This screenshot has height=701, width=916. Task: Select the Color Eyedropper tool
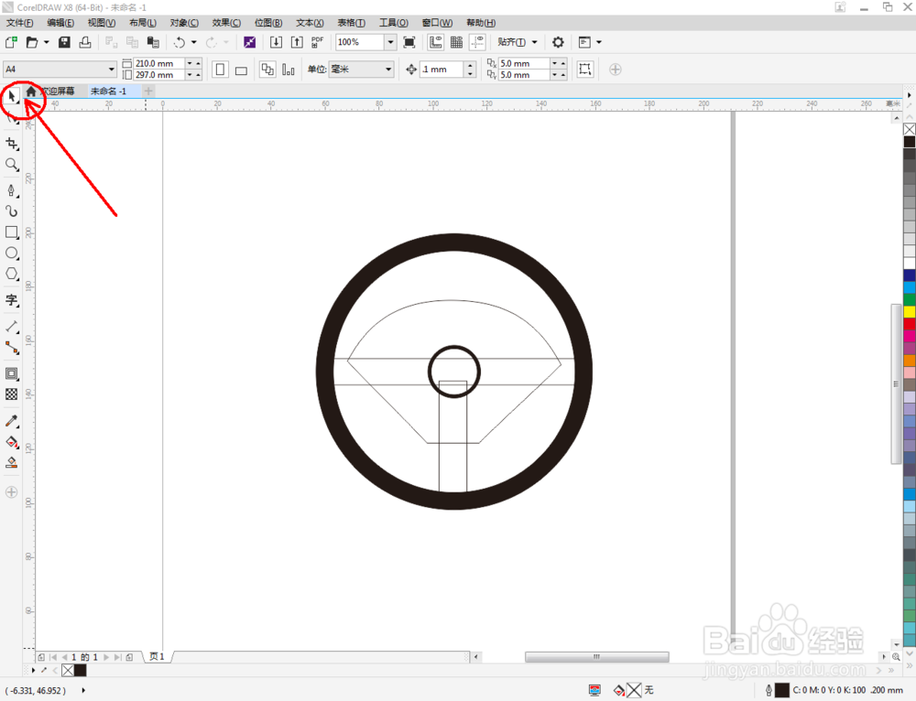[12, 421]
